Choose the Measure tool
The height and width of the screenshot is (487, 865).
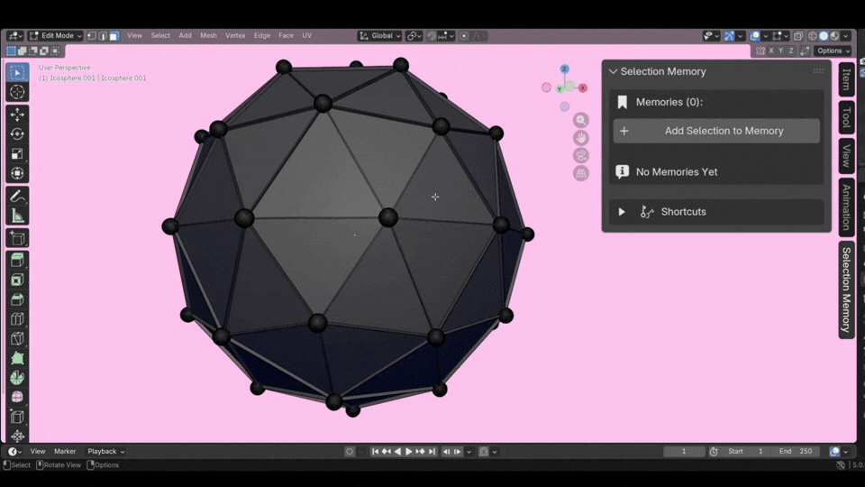pos(17,216)
